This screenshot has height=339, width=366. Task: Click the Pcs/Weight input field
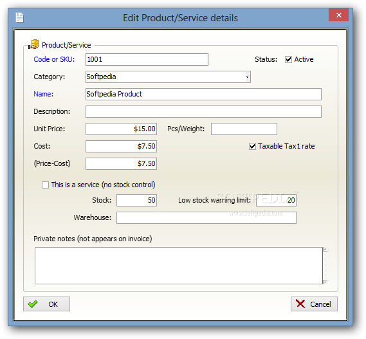click(x=244, y=129)
